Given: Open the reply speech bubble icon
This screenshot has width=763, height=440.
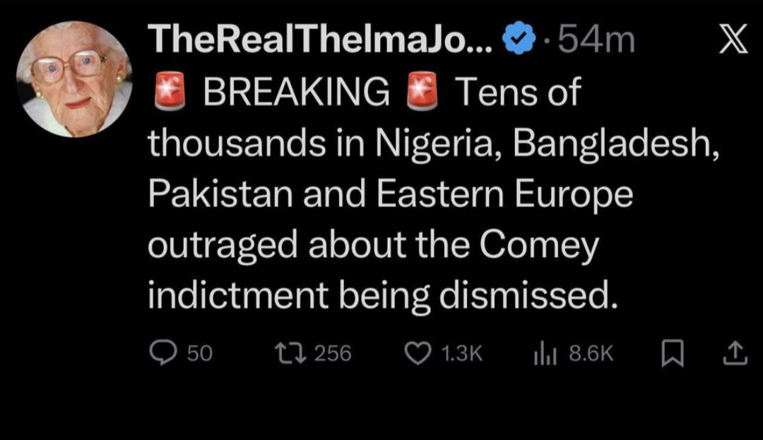Looking at the screenshot, I should click(164, 353).
